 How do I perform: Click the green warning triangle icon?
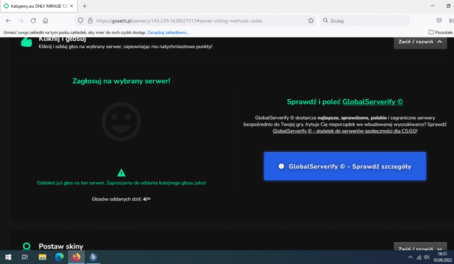coord(121,173)
